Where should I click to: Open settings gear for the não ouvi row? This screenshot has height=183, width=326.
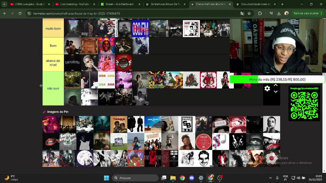click(x=267, y=88)
